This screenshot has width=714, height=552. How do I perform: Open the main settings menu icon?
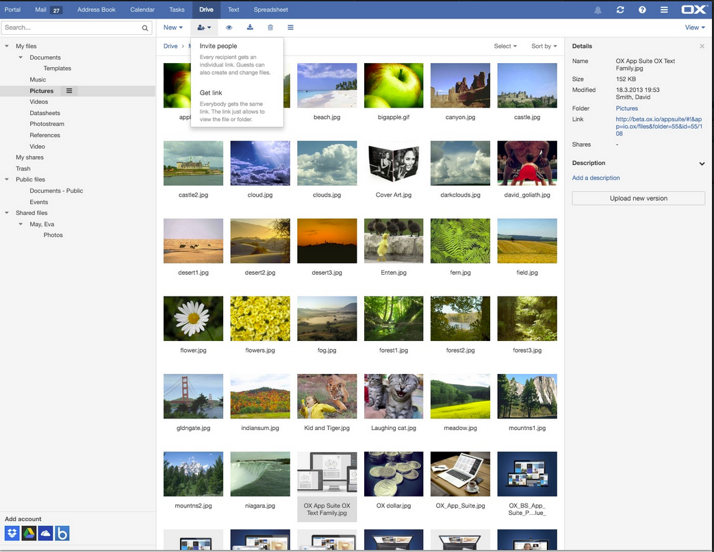click(x=664, y=10)
